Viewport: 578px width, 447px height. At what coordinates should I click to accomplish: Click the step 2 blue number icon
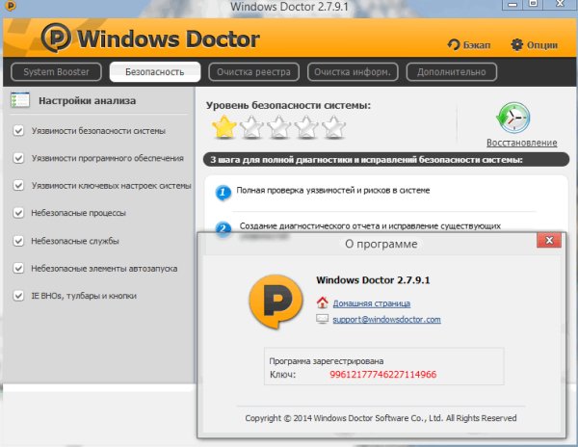223,228
